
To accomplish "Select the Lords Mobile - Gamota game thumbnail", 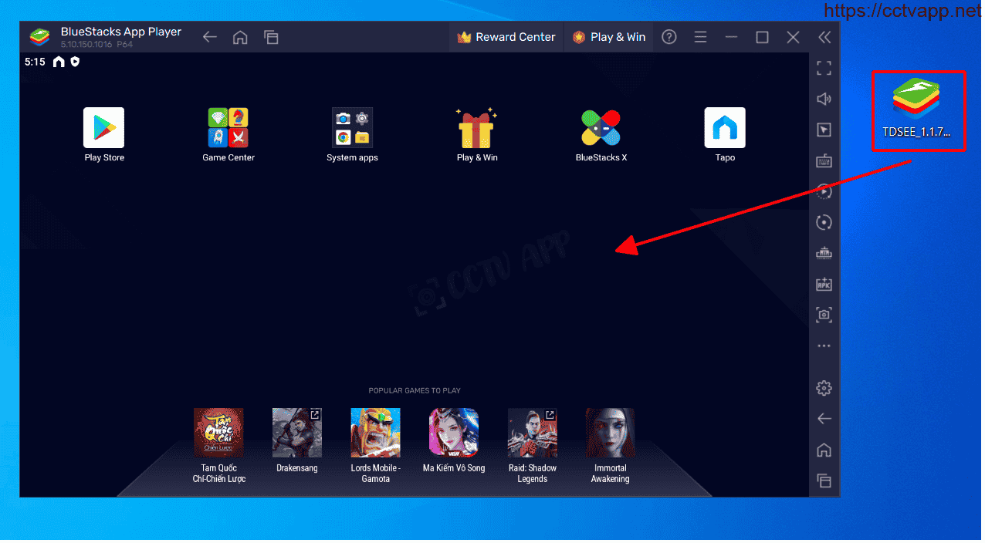I will 375,433.
